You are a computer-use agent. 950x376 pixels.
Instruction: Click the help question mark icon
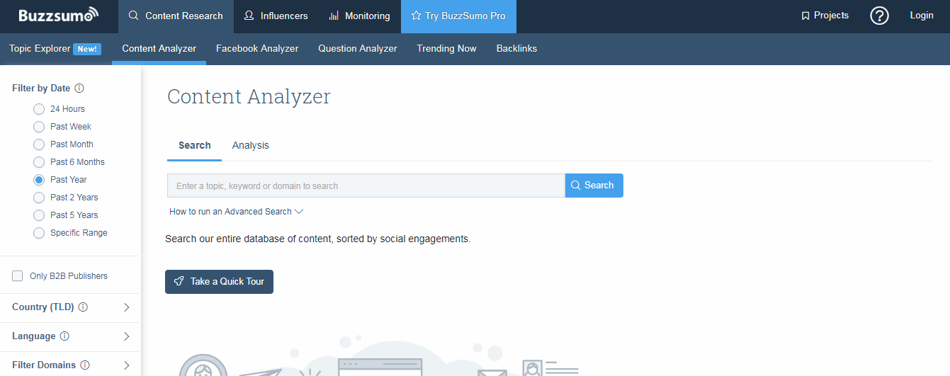879,16
